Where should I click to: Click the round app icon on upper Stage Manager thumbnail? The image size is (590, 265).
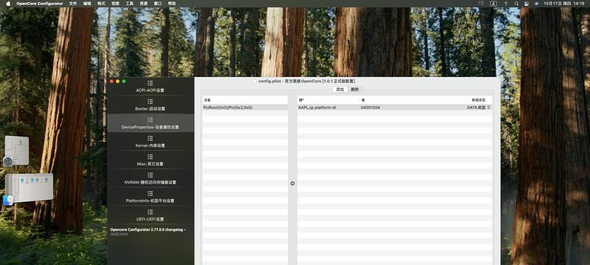pos(8,162)
